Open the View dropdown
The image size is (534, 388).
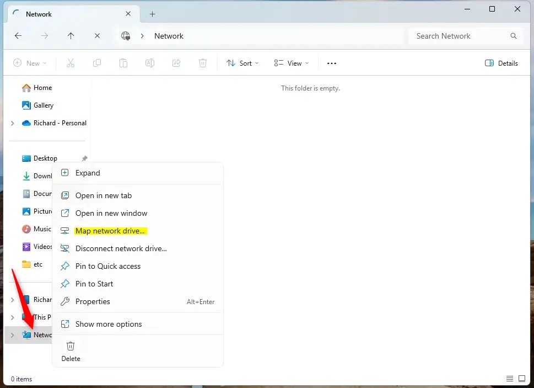tap(292, 63)
